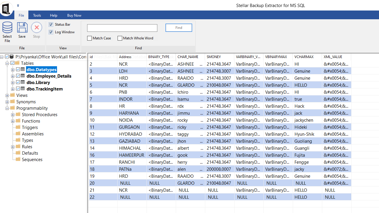The image size is (379, 213).
Task: Toggle the Status Bar checkbox
Action: [x=51, y=25]
